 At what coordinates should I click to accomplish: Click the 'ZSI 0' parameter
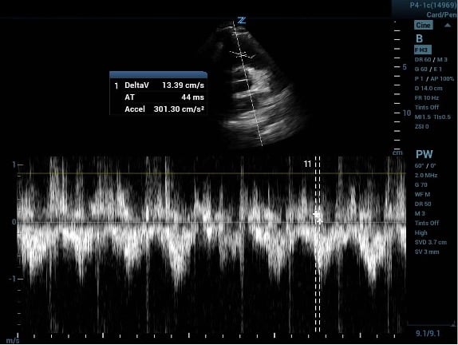tap(422, 127)
